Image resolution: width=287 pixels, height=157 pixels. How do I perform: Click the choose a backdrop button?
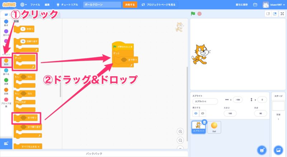pyautogui.click(x=278, y=149)
